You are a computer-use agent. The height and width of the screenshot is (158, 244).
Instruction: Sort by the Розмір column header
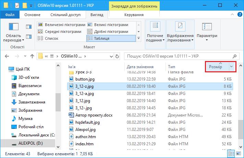click(x=216, y=67)
